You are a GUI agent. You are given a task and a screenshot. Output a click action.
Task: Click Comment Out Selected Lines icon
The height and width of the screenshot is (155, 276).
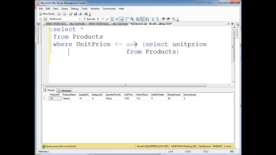point(153,19)
